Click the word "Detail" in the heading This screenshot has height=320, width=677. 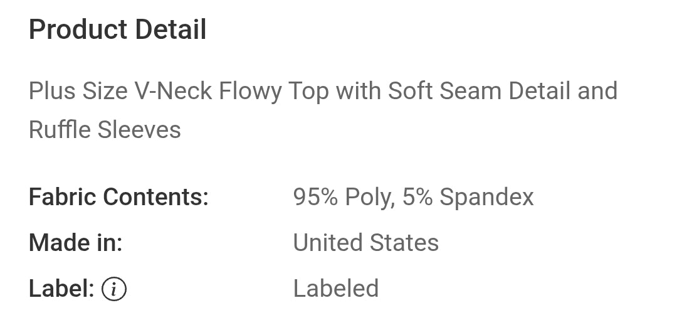(167, 29)
